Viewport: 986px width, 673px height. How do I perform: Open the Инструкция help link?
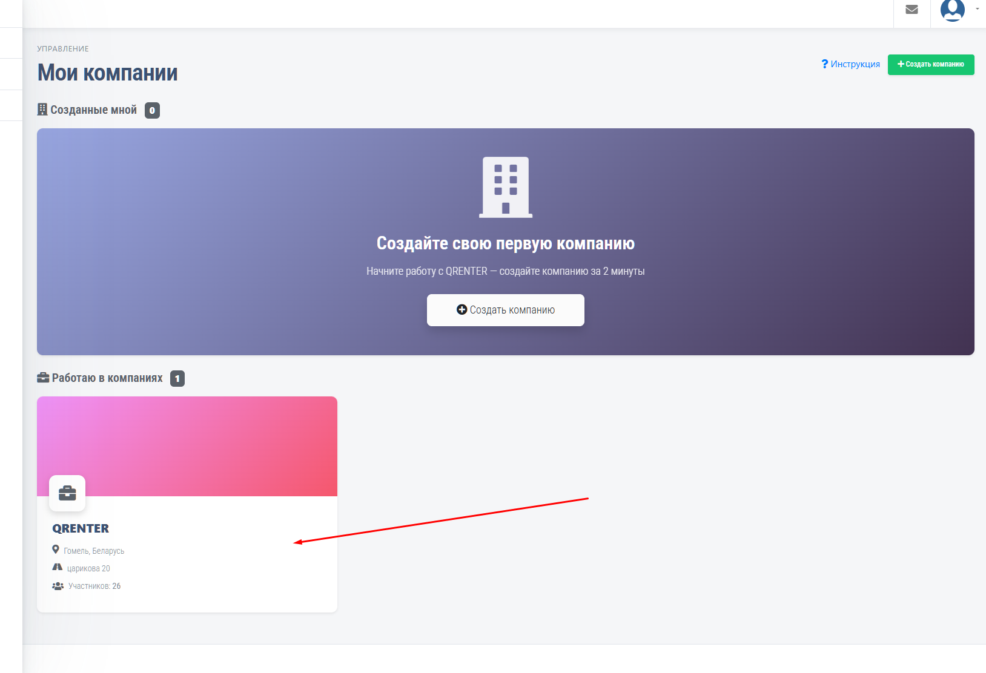click(850, 64)
